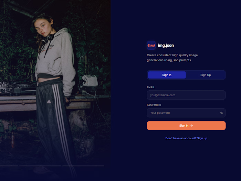
Task: Click the "Create consistent high quality image" tagline
Action: [x=172, y=55]
